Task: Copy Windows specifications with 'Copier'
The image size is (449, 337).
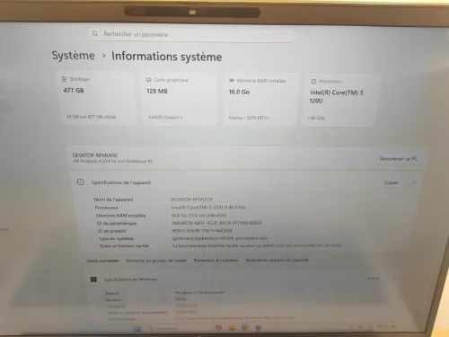Action: 374,279
